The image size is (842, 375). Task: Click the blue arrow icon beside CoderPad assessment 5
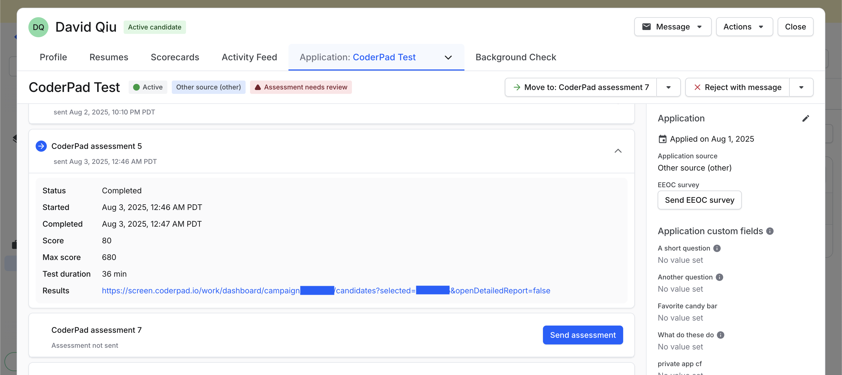pos(41,146)
